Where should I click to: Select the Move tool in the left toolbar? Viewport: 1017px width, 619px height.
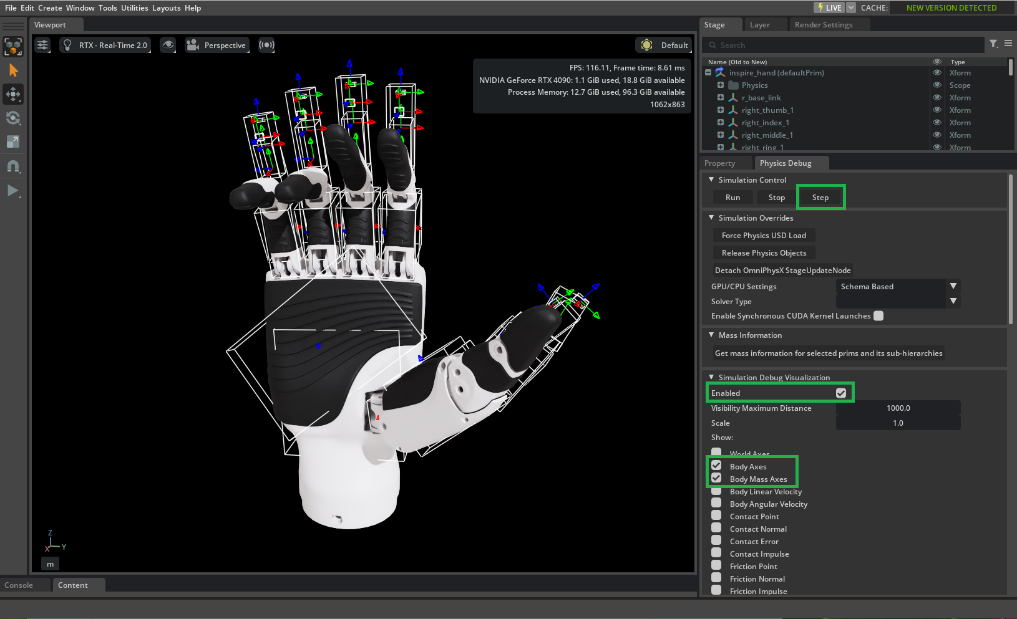tap(14, 94)
